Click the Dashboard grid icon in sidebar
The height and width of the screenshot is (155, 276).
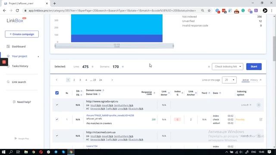click(x=8, y=46)
